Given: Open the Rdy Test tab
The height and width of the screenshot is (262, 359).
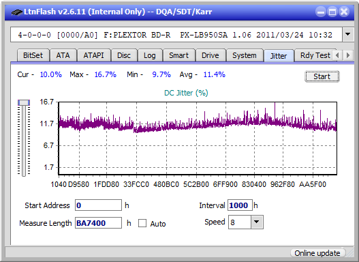Looking at the screenshot, I should pyautogui.click(x=315, y=55).
